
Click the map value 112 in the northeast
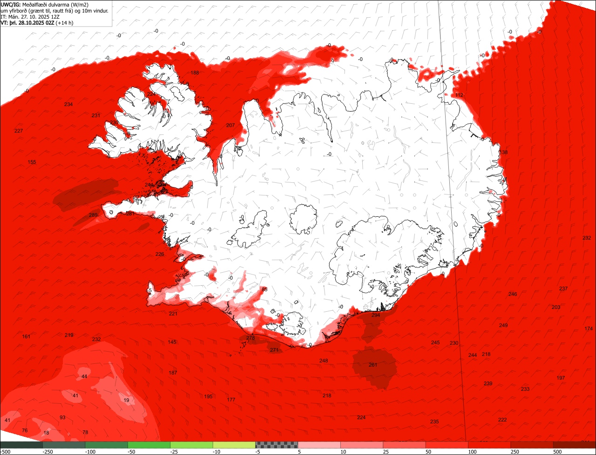(460, 95)
